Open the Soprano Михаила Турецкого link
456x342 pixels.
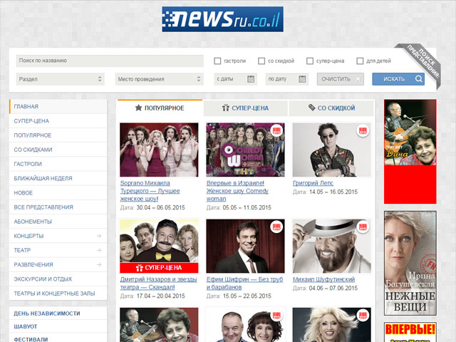[150, 191]
